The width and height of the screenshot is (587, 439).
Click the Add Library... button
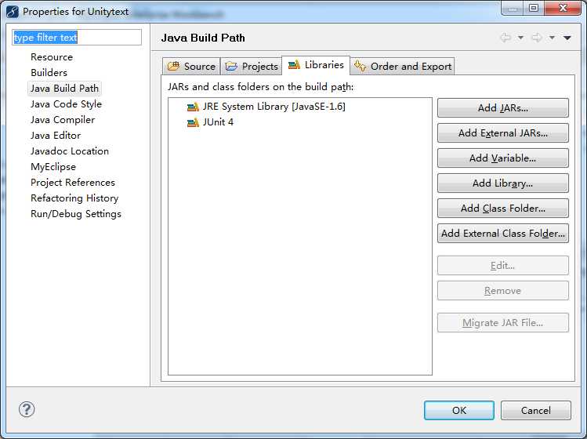503,183
